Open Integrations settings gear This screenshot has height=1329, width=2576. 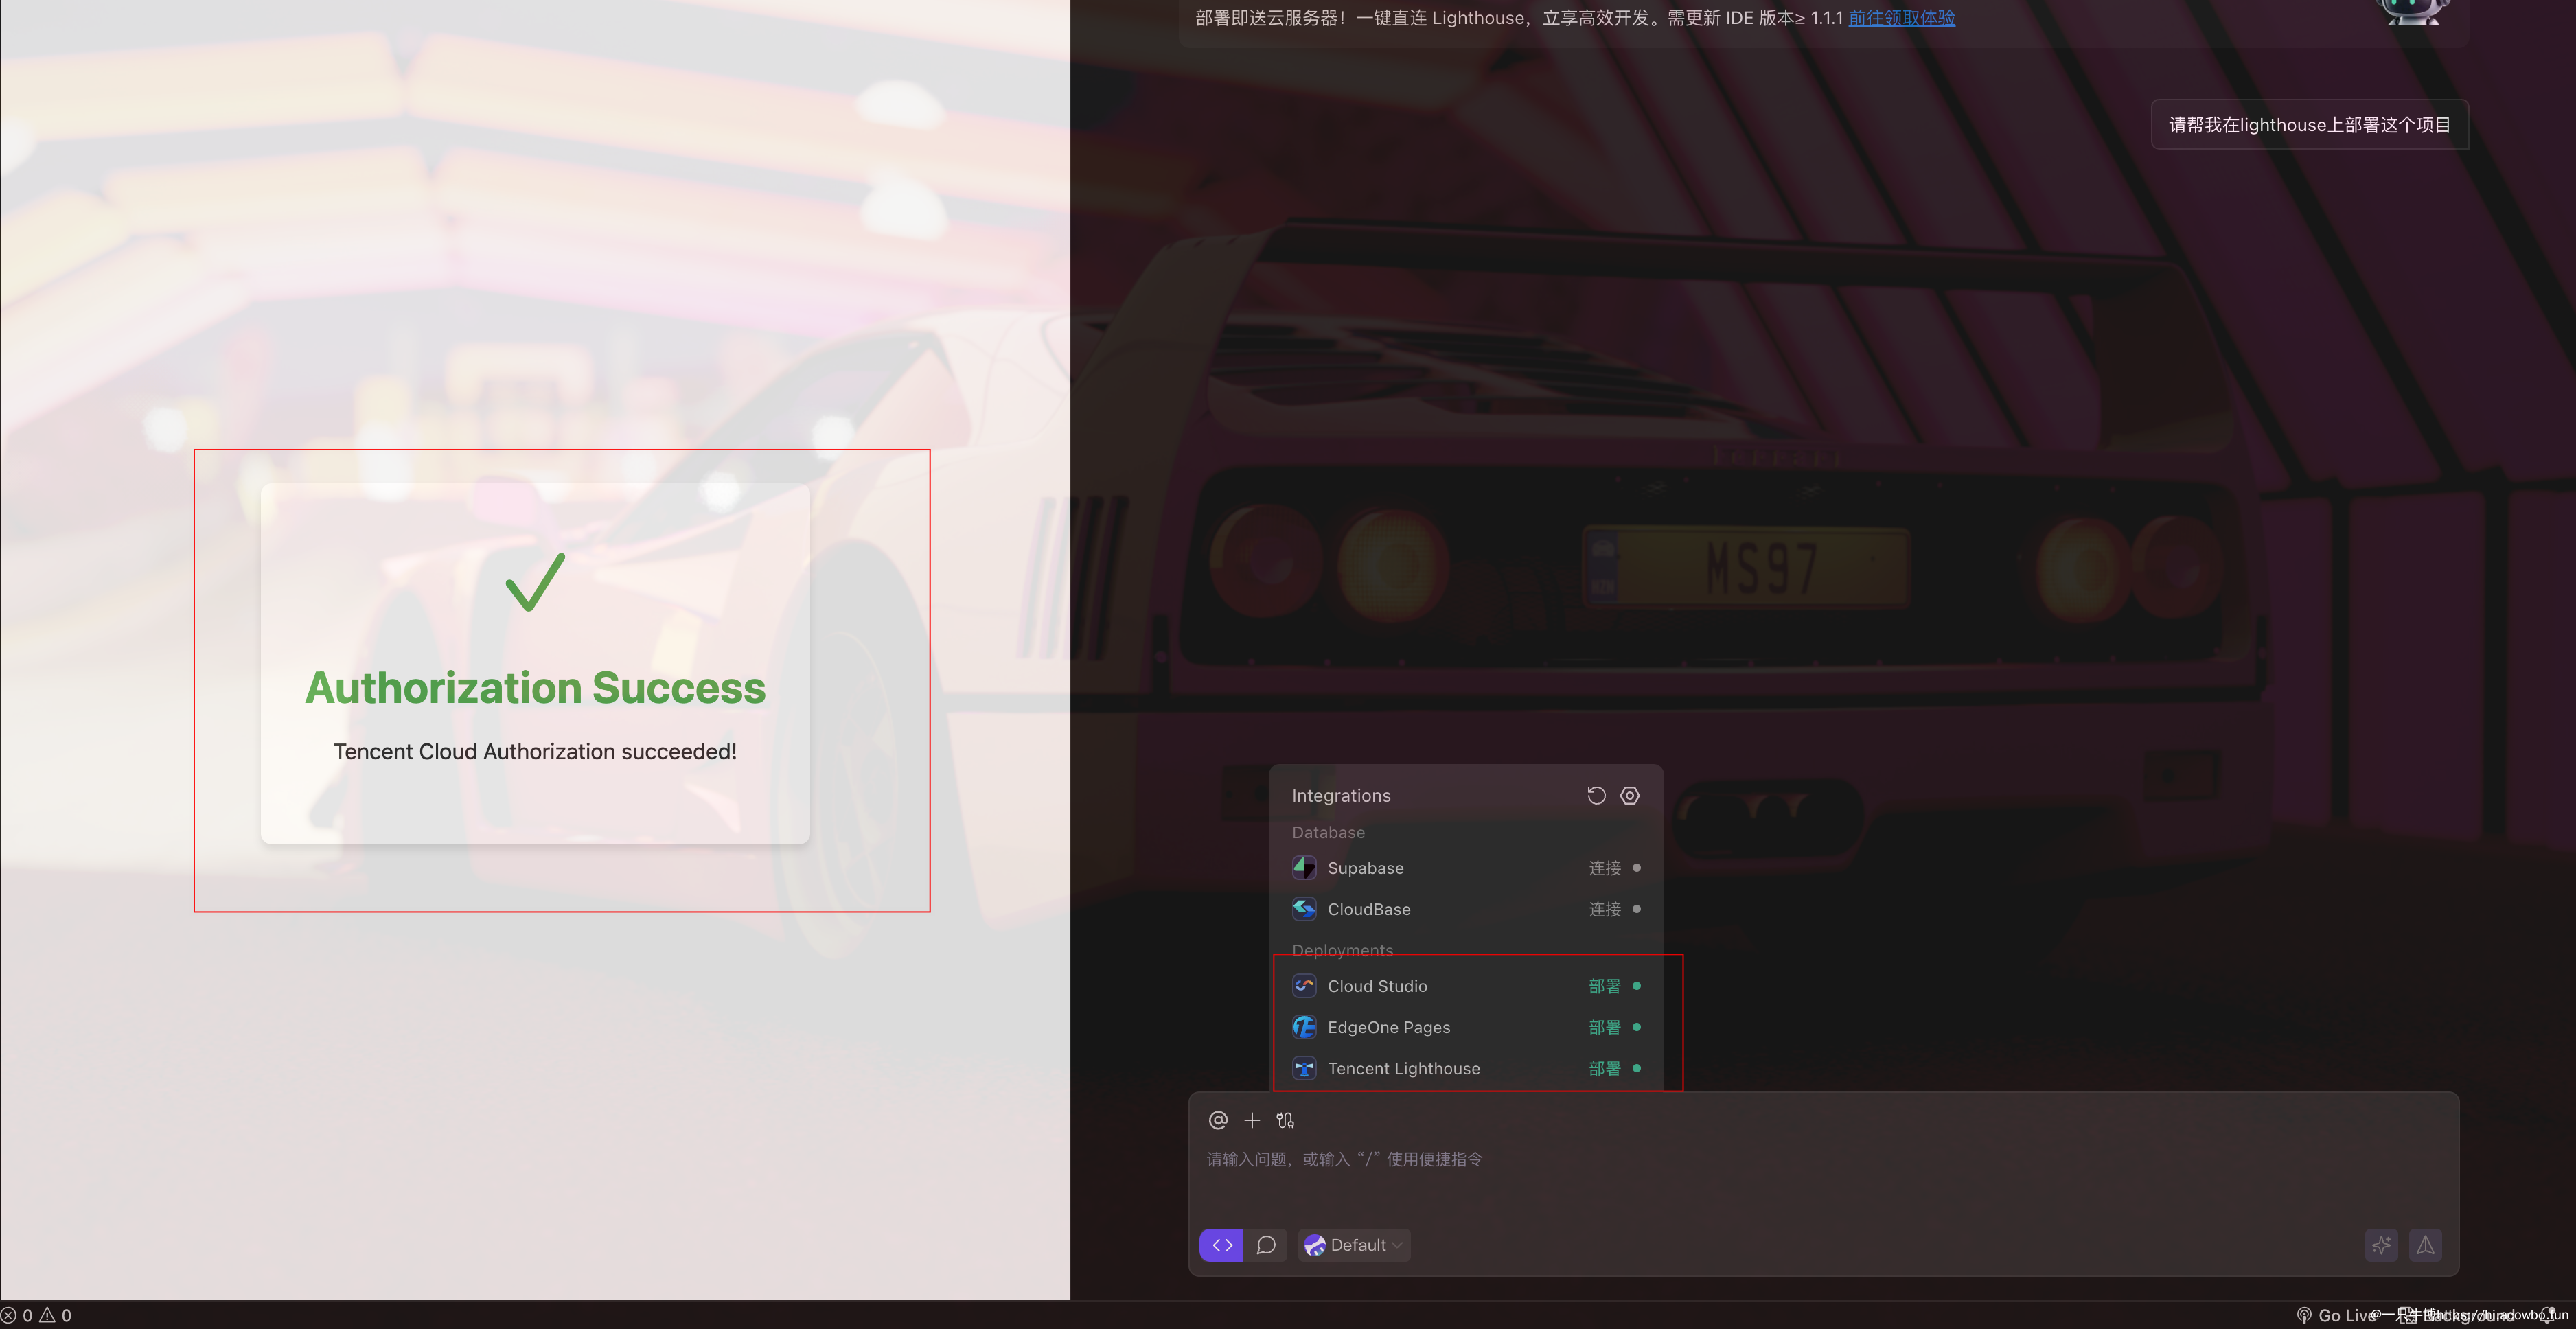[x=1630, y=795]
